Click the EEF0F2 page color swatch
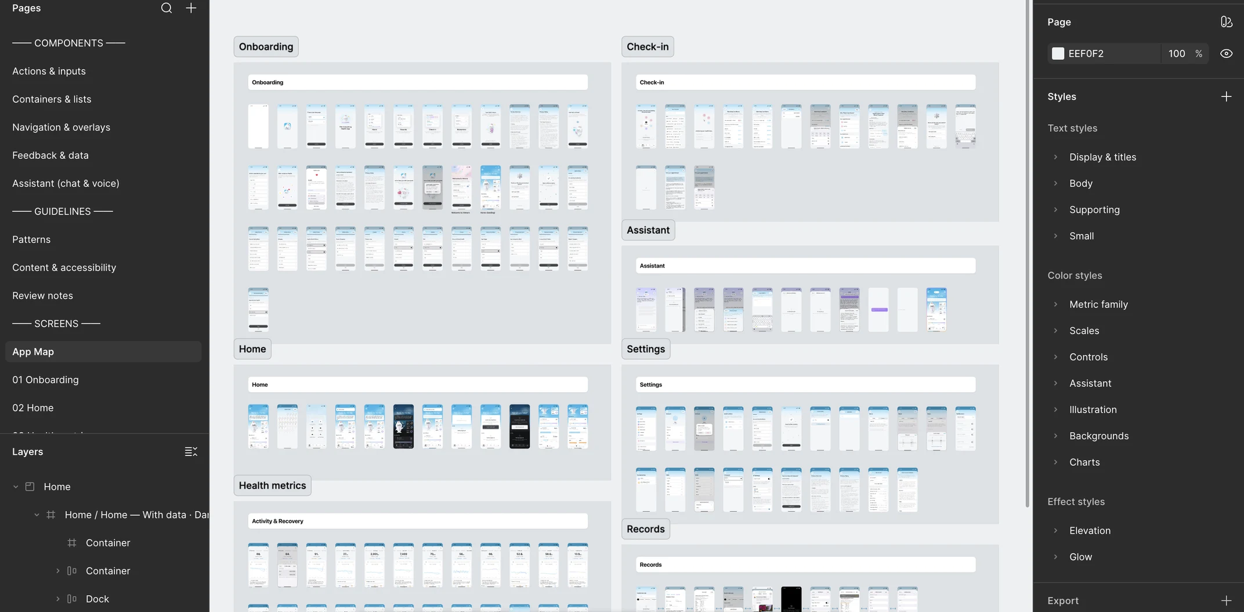This screenshot has width=1244, height=612. [1058, 53]
